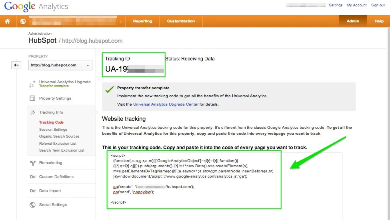Click the Tracking Info .js icon
Screen dimensions: 390x220
coord(32,112)
